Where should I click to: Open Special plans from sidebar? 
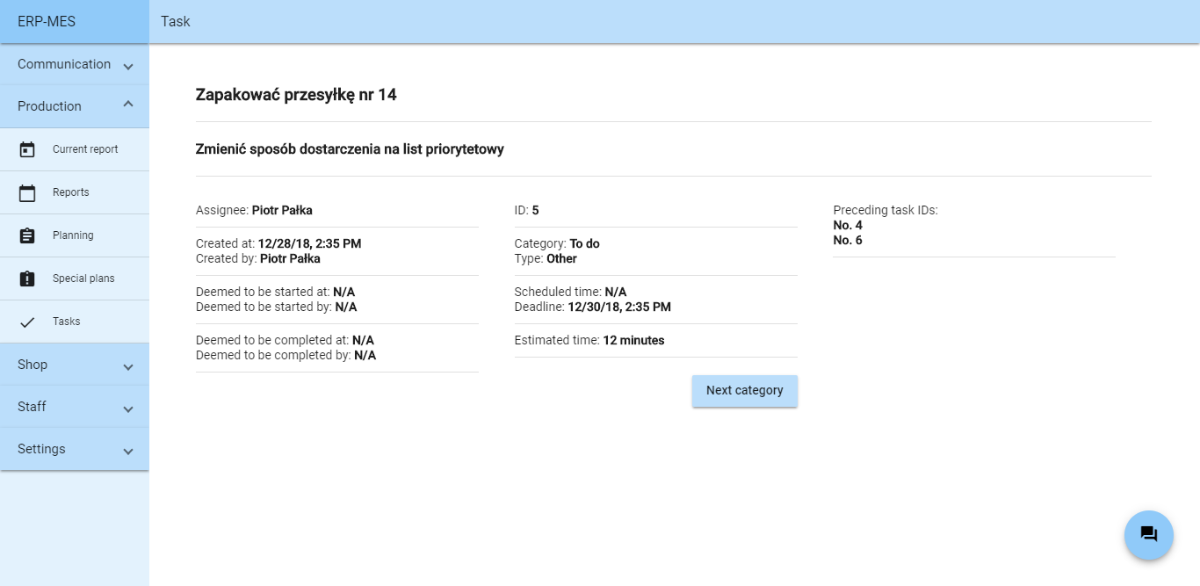point(83,279)
